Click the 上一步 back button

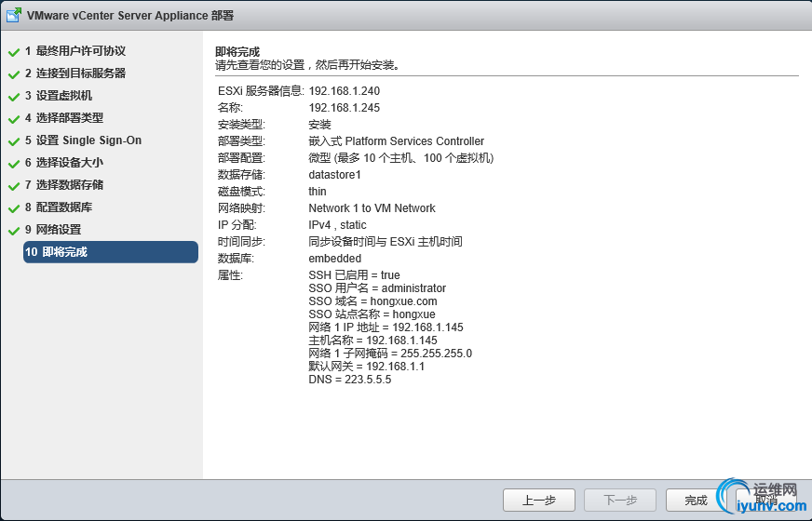pos(539,500)
